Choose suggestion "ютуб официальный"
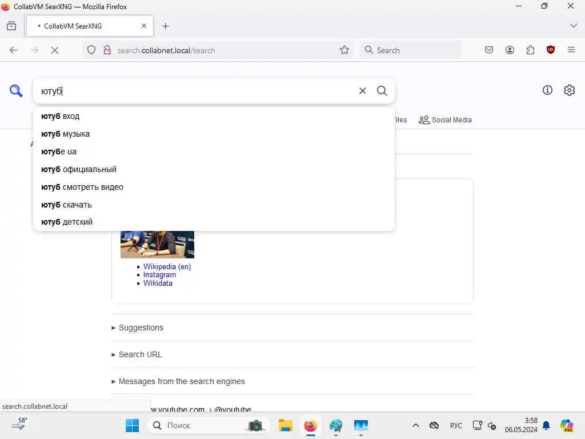Screen dimensions: 585x439 click(214, 169)
